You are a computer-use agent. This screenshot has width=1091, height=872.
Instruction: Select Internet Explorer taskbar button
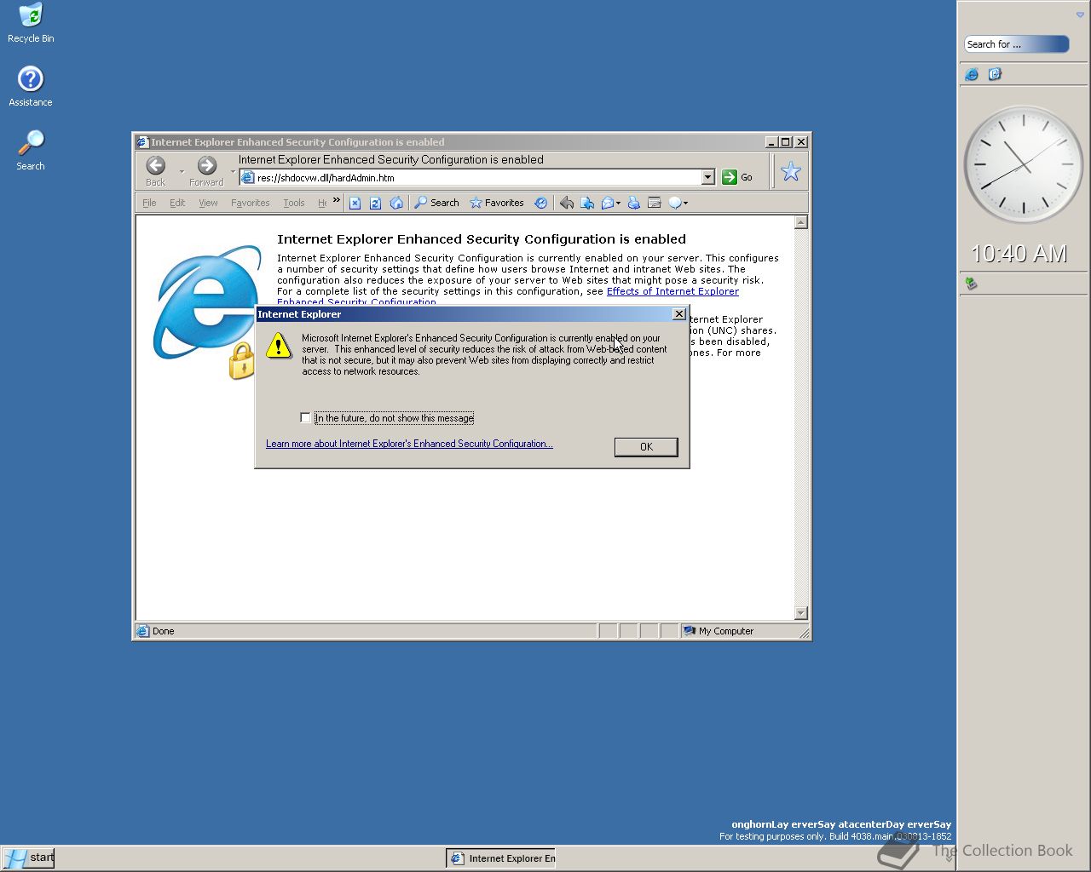[502, 858]
